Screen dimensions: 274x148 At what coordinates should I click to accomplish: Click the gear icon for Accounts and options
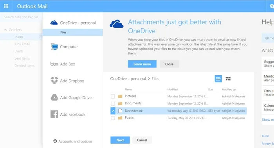55,141
